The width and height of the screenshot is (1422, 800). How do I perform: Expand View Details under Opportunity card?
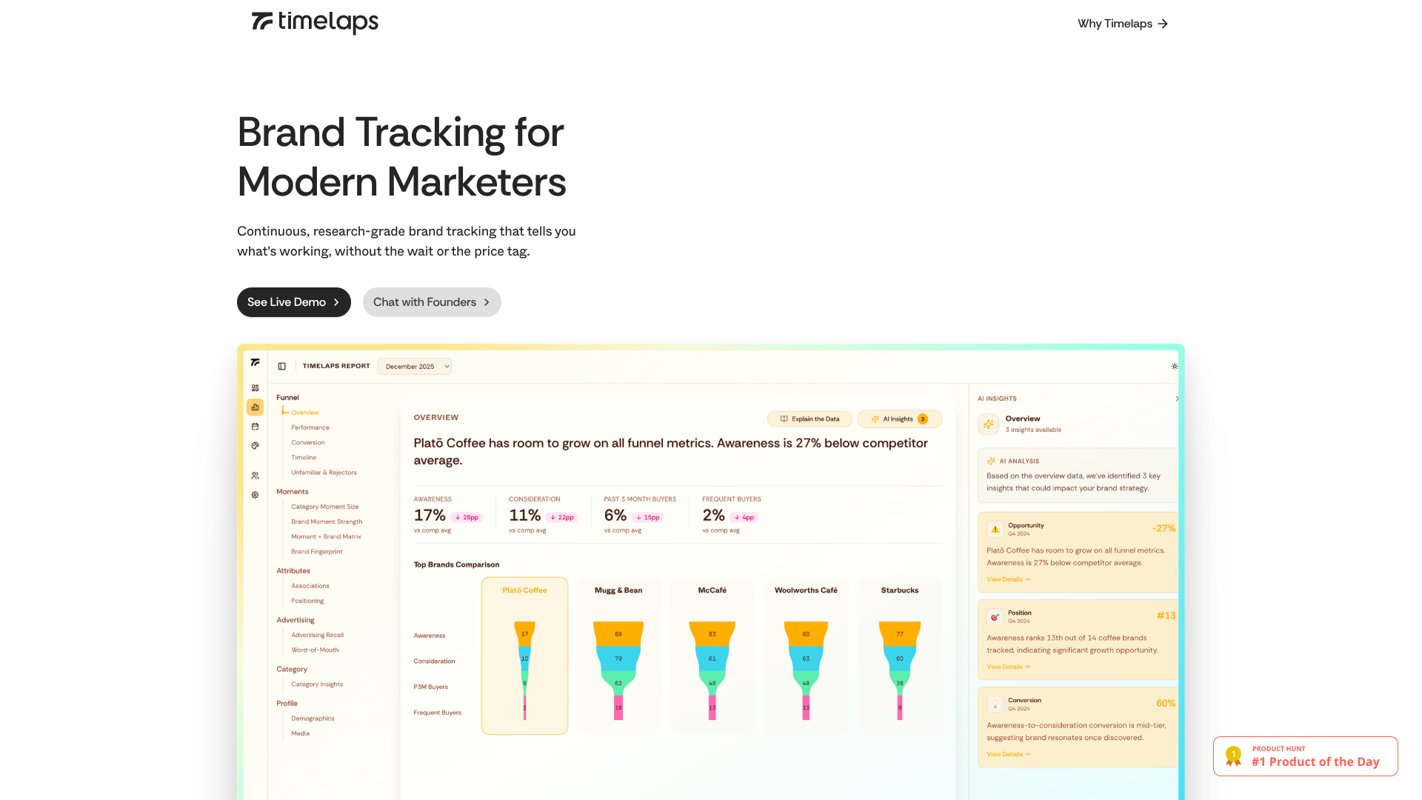[x=1007, y=580]
